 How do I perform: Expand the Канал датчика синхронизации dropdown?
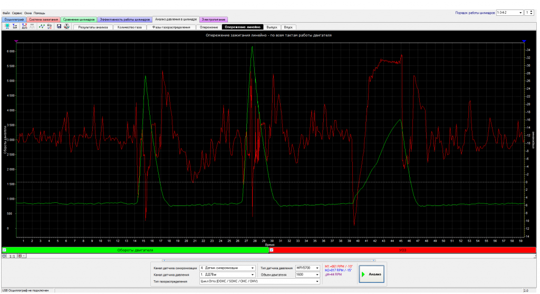253,268
